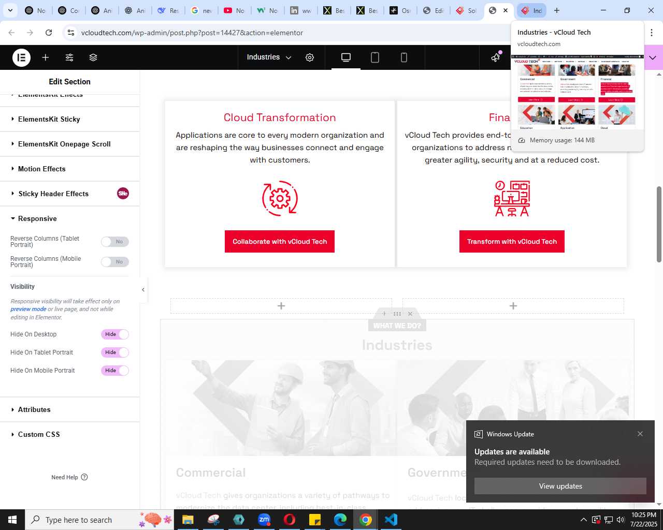Click the page vertical scrollbar thumb
This screenshot has width=663, height=530.
click(659, 224)
